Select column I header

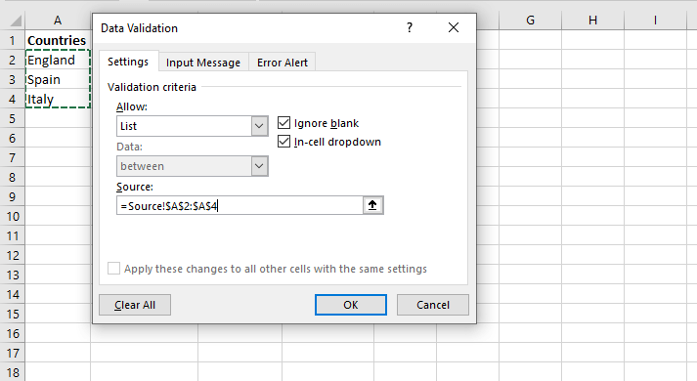[x=655, y=21]
